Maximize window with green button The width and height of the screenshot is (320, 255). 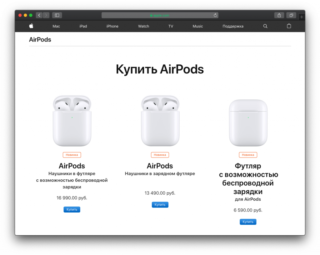point(31,15)
